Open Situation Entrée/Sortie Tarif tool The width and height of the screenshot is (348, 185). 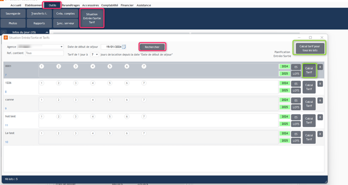[x=92, y=18]
